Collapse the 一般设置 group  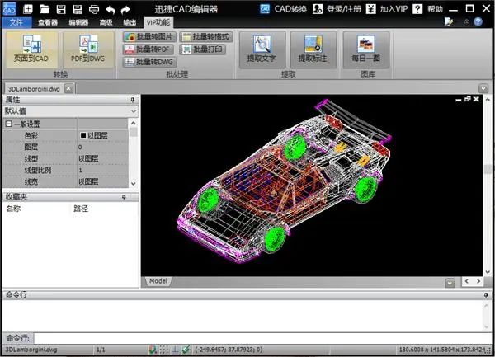(8, 124)
